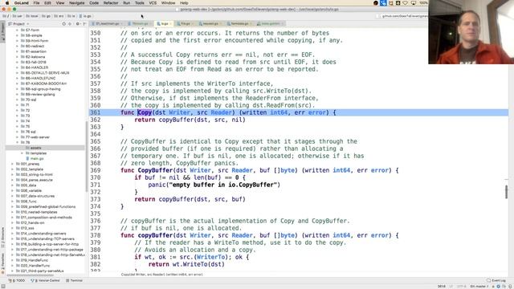Screen dimensions: 514x289
Task: Click line number 370 in the gutter
Action: pos(96,177)
